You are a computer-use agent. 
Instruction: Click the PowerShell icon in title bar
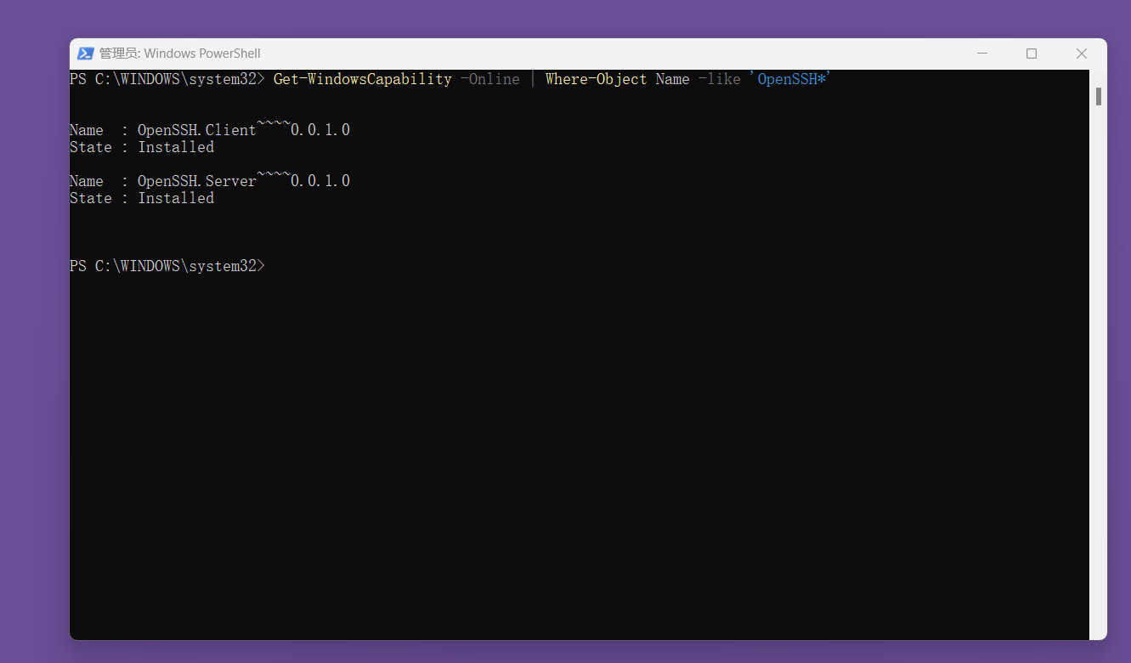point(86,54)
